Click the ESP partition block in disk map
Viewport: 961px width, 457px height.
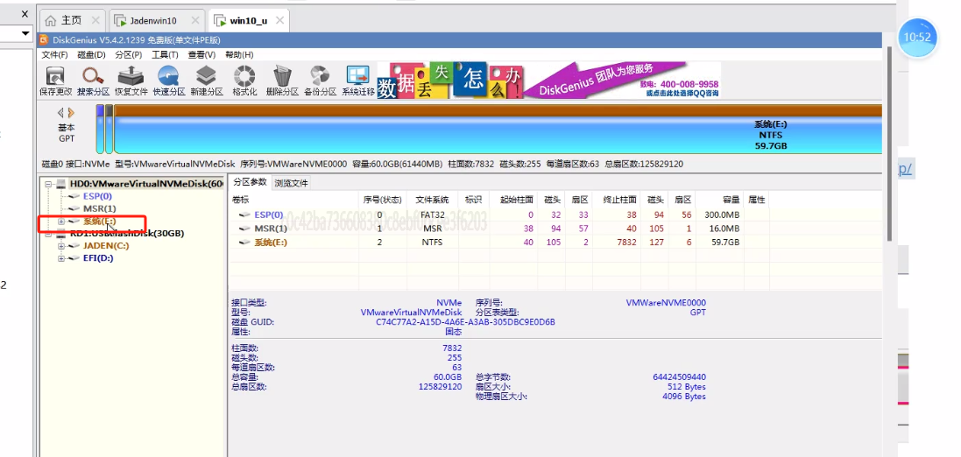pos(100,129)
